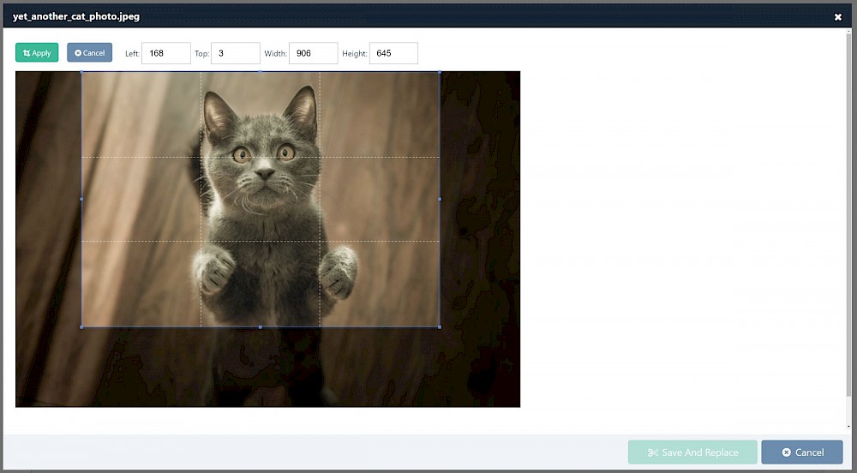Click the left-middle crop edge handle
This screenshot has height=473, width=857.
click(x=81, y=199)
